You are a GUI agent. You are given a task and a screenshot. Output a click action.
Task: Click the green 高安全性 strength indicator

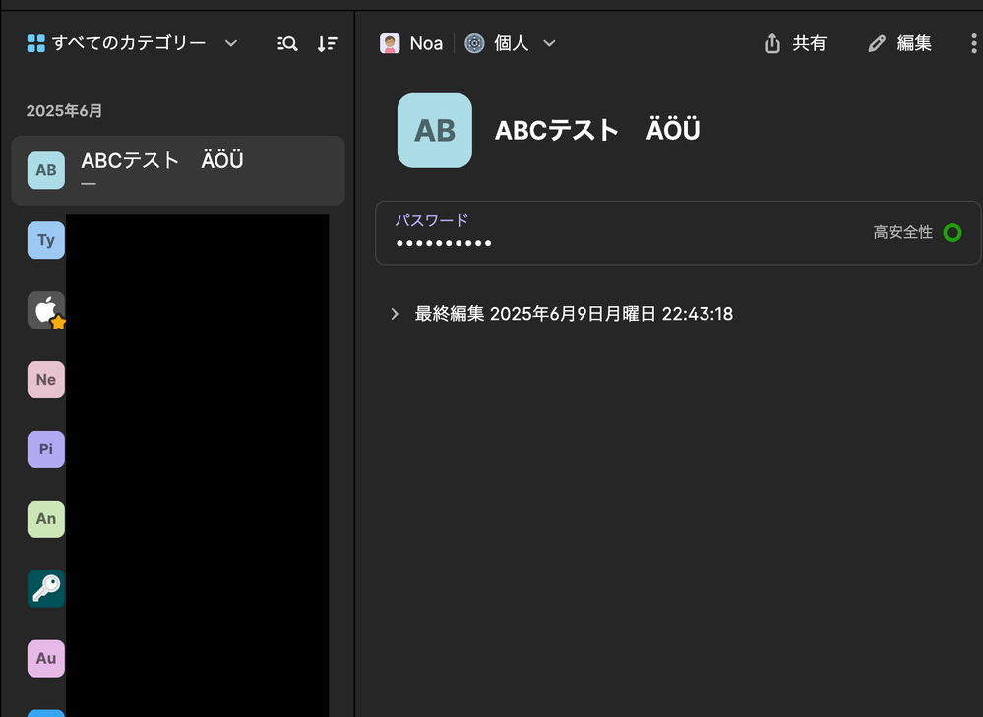point(952,233)
